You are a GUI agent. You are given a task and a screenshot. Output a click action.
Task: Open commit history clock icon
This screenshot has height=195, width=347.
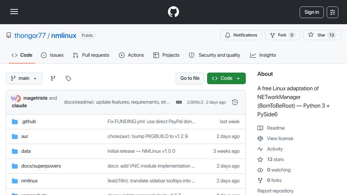(235, 102)
